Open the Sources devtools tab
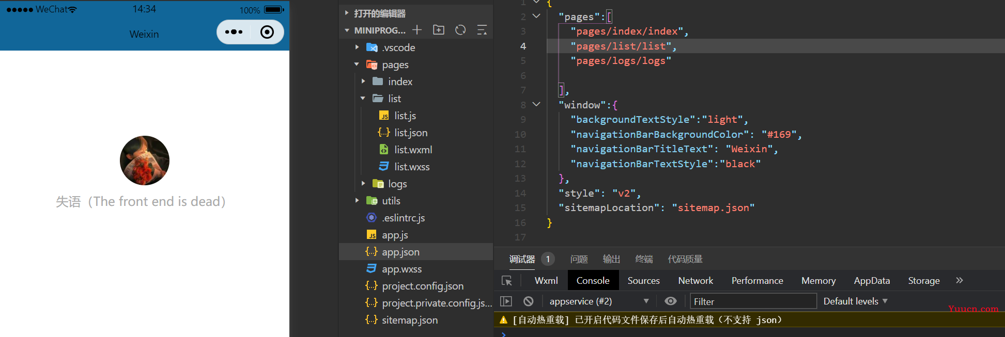Image resolution: width=1005 pixels, height=337 pixels. [644, 281]
